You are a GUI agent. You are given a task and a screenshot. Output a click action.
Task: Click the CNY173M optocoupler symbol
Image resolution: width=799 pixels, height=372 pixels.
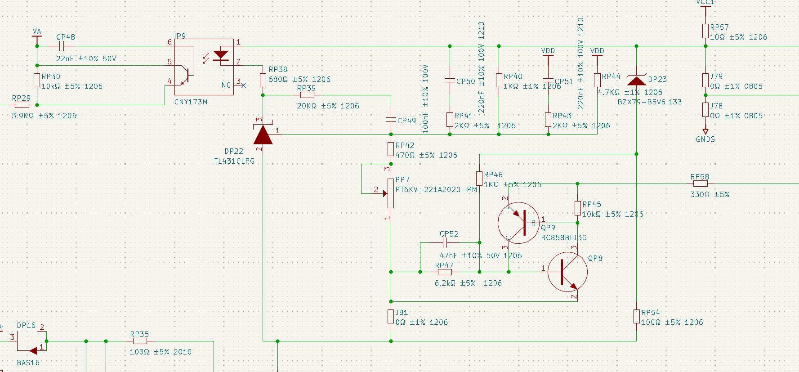(204, 67)
